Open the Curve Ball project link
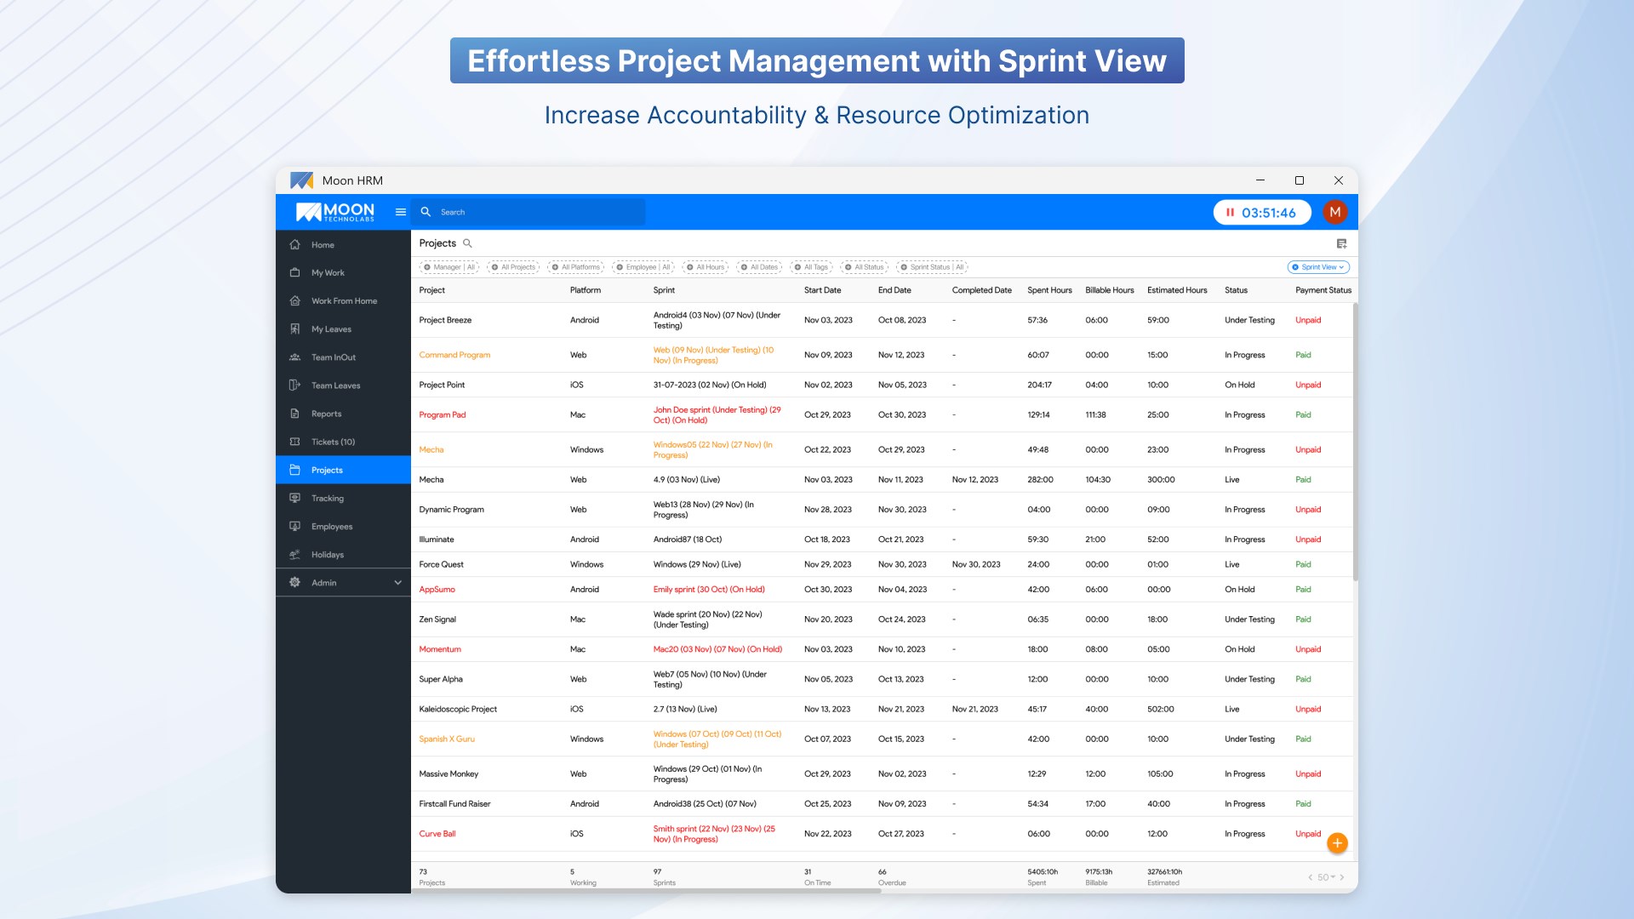 point(437,834)
